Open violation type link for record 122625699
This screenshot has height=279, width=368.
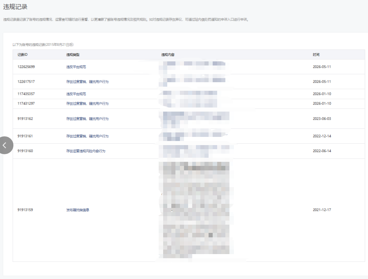(76, 67)
